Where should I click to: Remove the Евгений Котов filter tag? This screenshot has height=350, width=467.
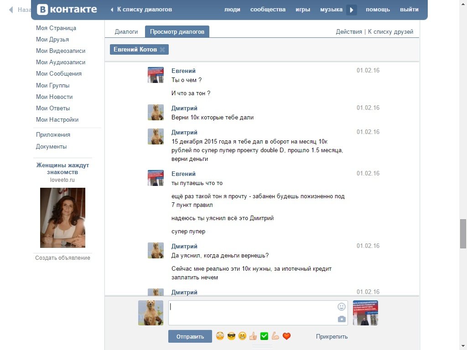[x=162, y=49]
